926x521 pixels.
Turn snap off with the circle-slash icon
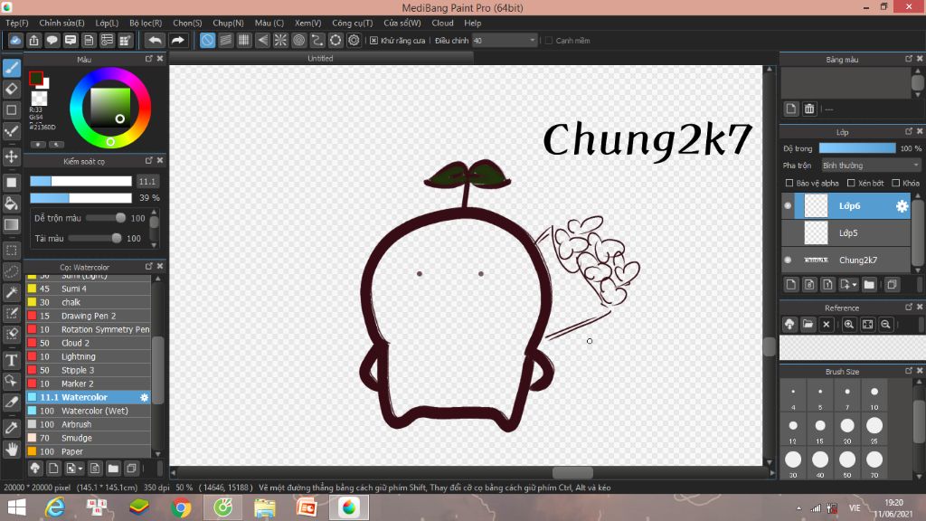pos(207,40)
